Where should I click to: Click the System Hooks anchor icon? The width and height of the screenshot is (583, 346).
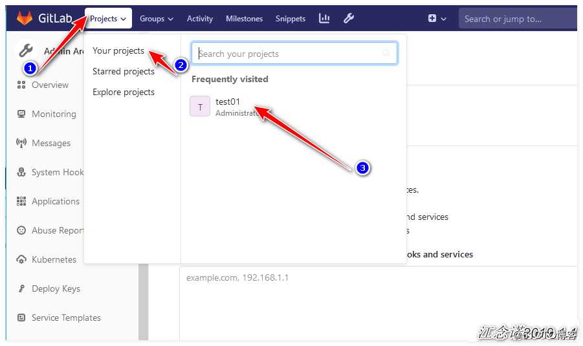[21, 172]
